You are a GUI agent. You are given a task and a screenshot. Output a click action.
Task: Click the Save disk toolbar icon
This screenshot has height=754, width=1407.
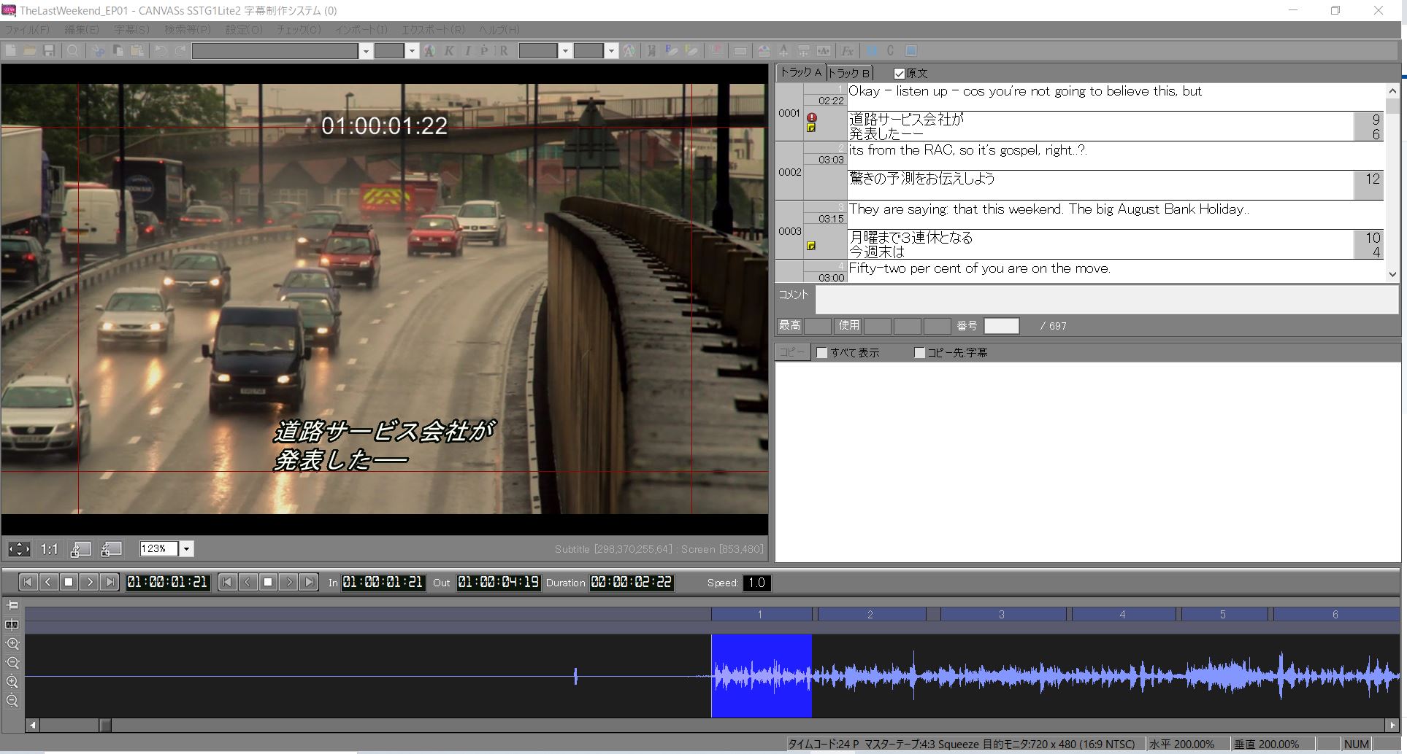coord(49,50)
